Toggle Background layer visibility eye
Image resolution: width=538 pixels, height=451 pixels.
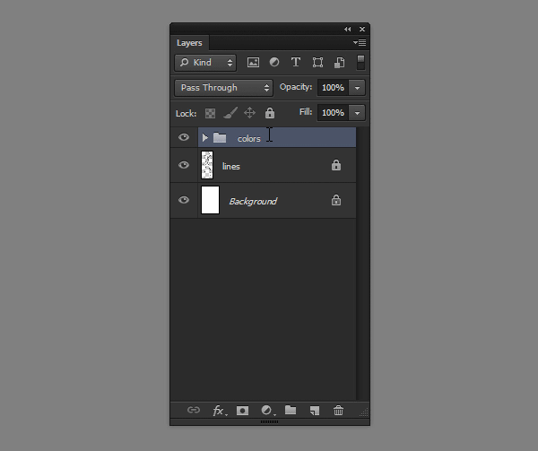(x=184, y=201)
